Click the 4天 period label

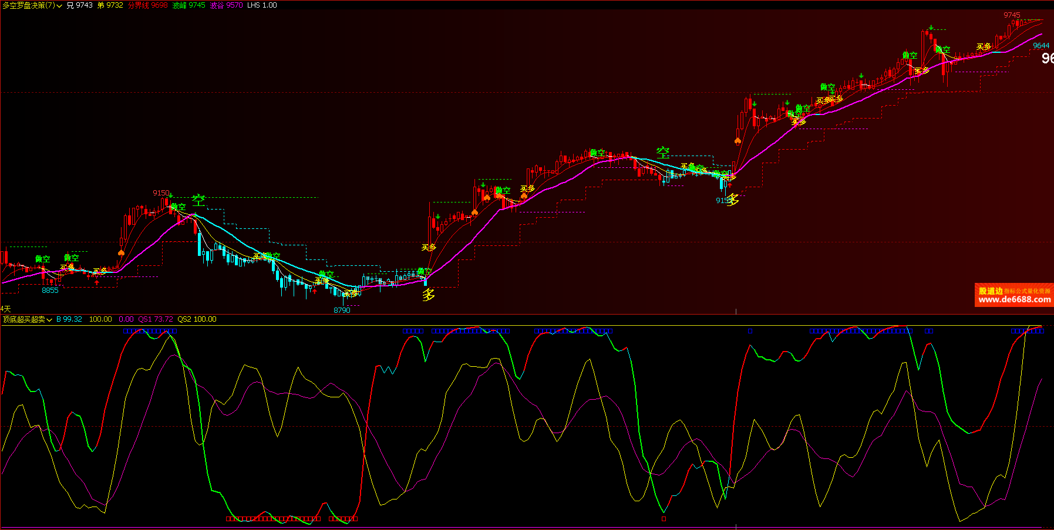click(x=6, y=309)
